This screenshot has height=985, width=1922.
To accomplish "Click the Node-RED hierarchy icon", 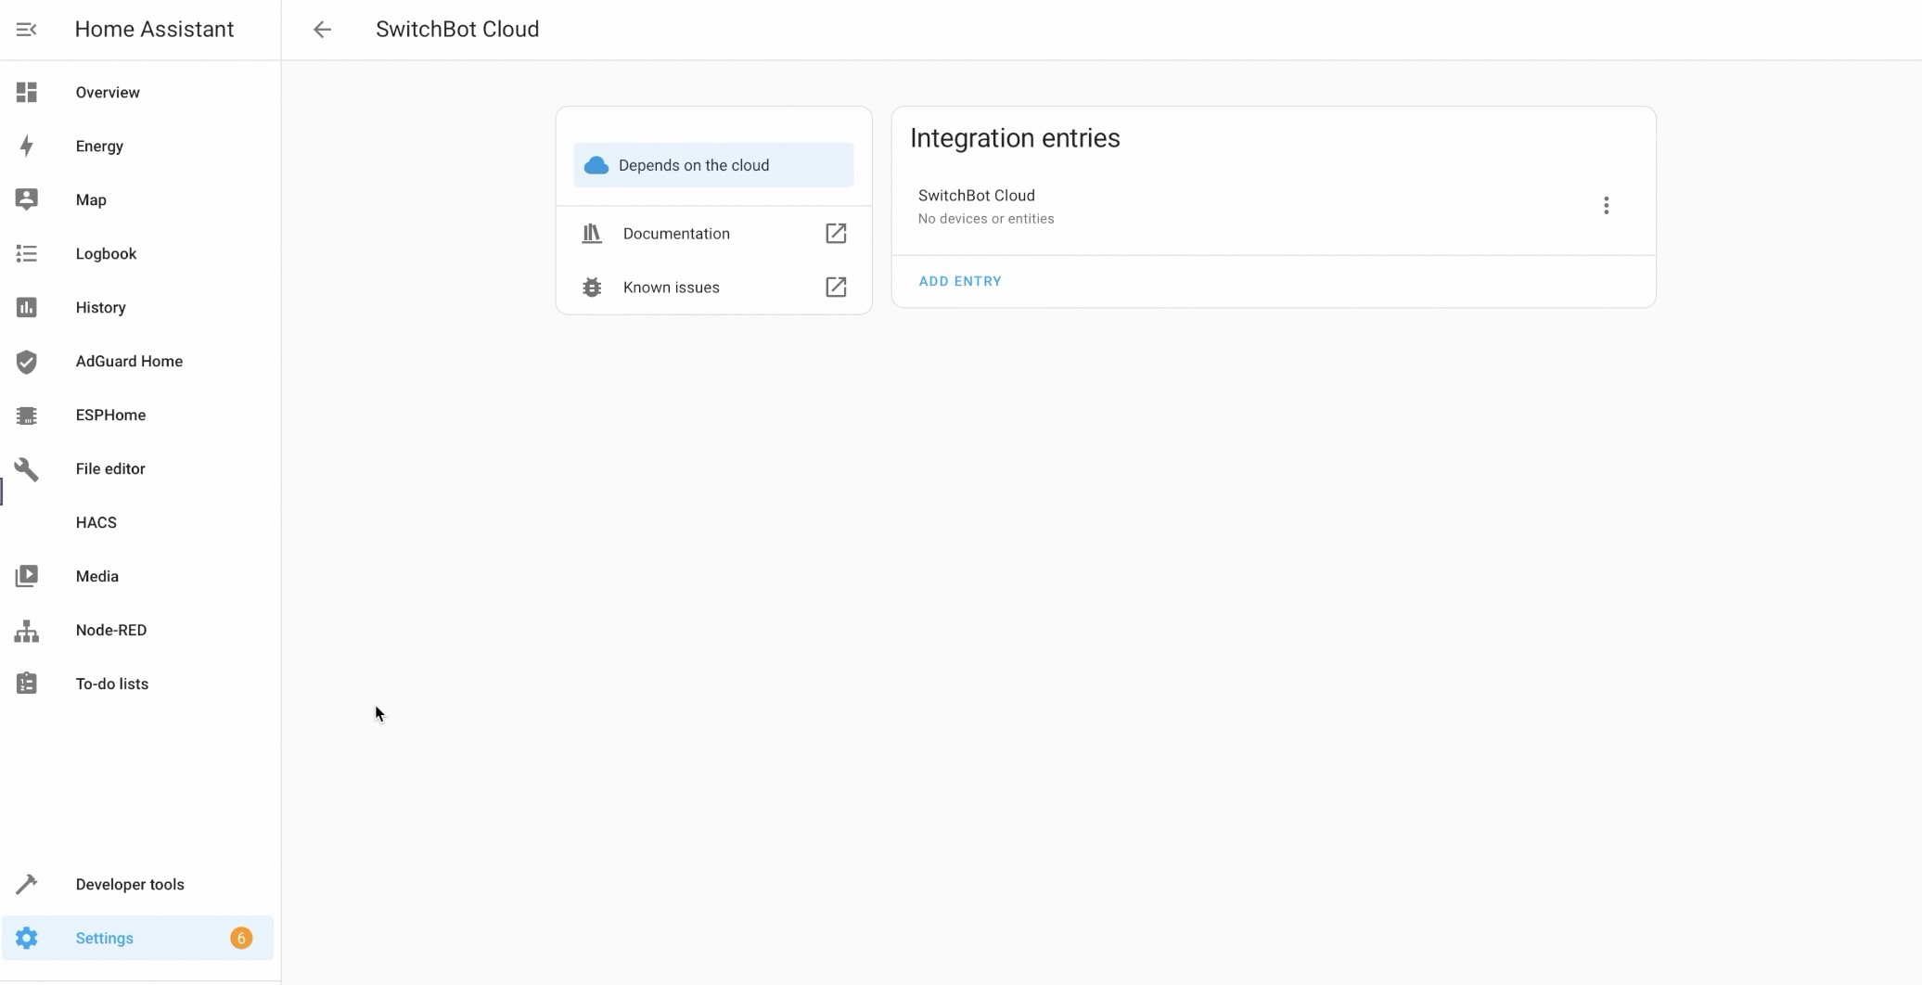I will tap(27, 631).
